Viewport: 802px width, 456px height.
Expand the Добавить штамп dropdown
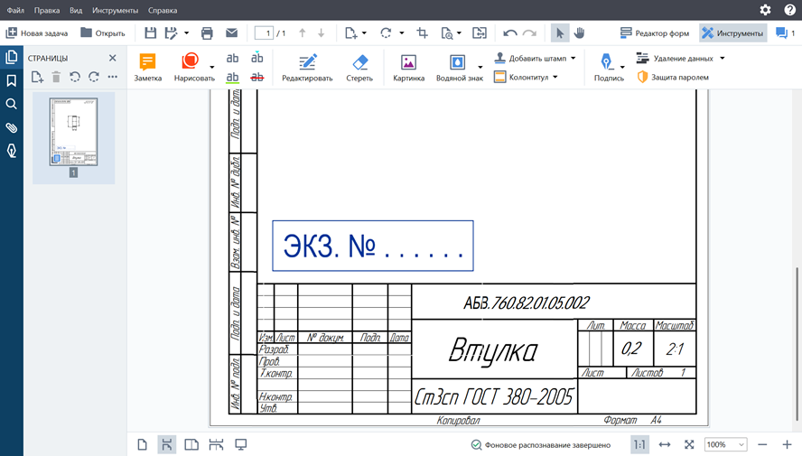pyautogui.click(x=573, y=58)
